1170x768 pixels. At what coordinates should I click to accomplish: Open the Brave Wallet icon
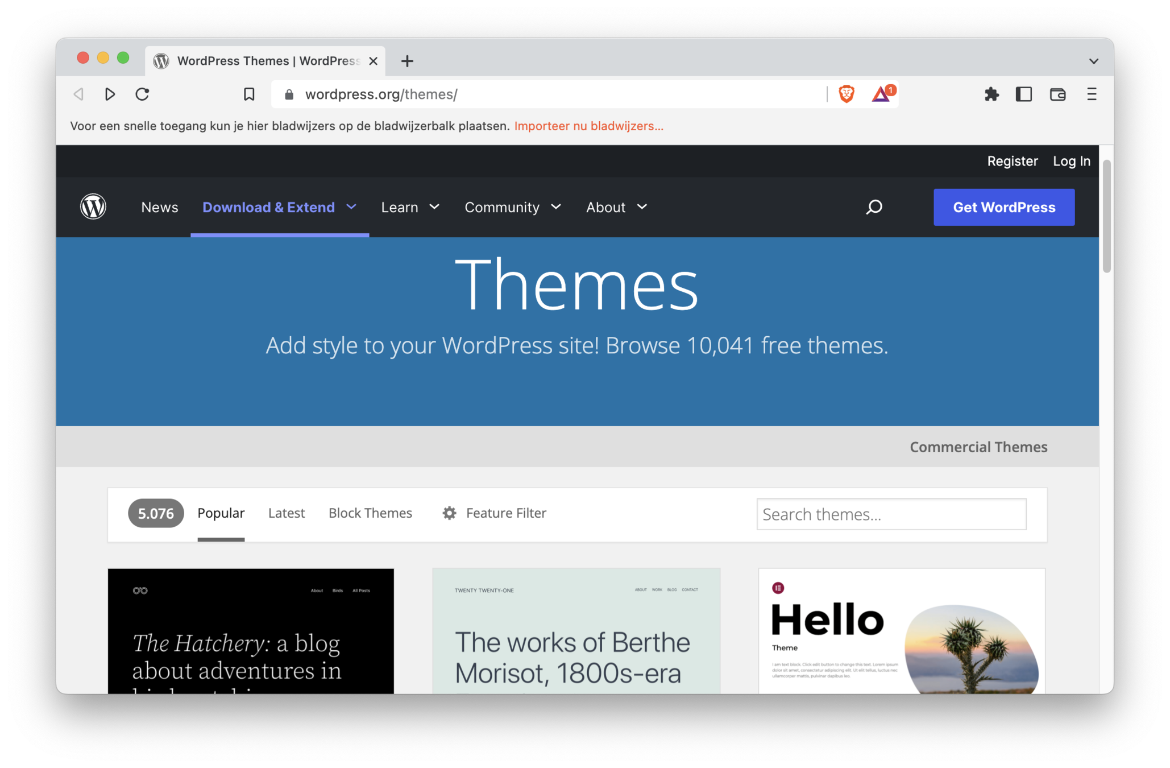pyautogui.click(x=1057, y=94)
